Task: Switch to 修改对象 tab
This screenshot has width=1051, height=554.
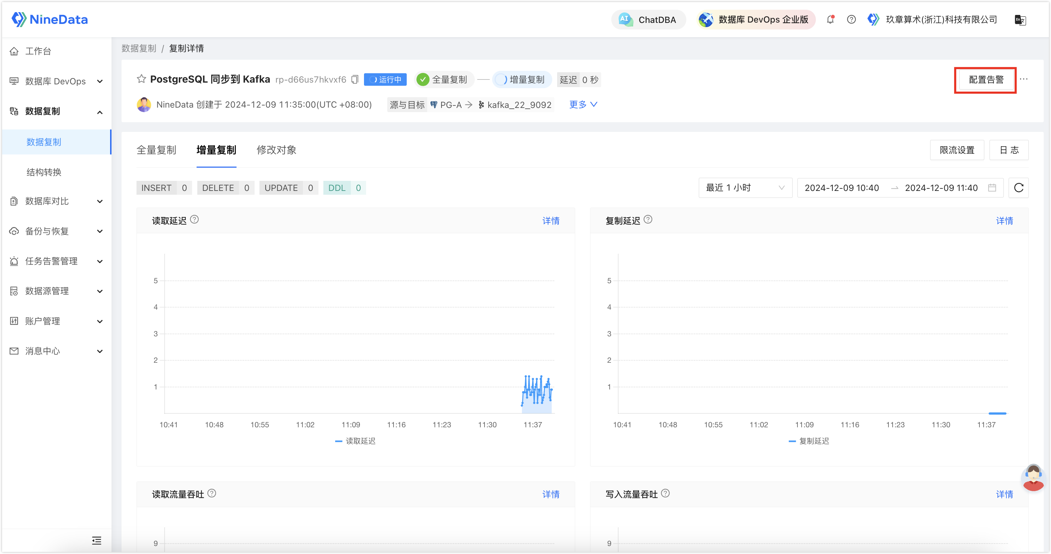Action: [276, 150]
